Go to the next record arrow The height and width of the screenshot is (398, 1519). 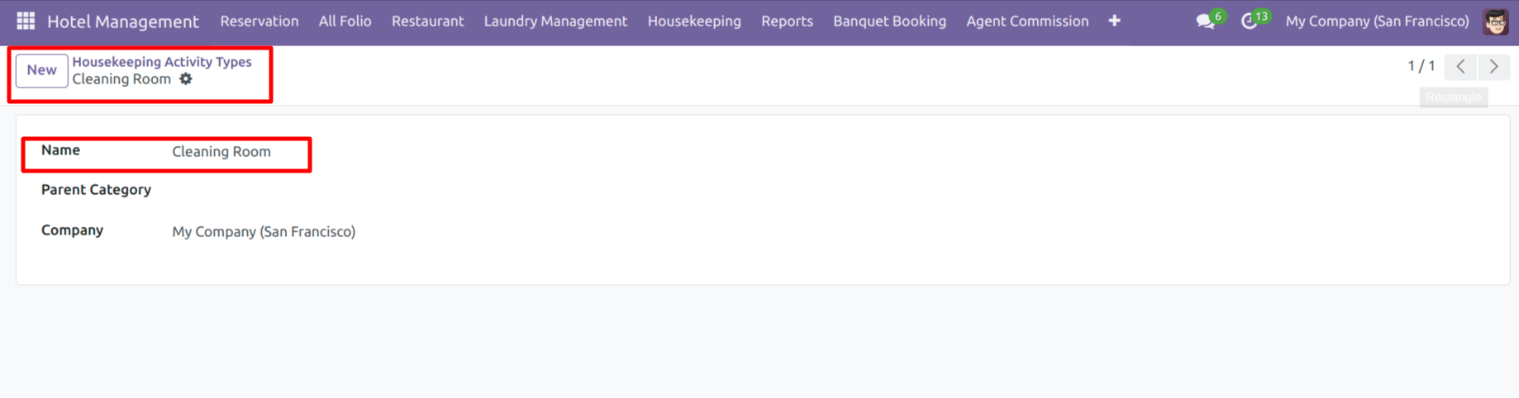tap(1493, 67)
